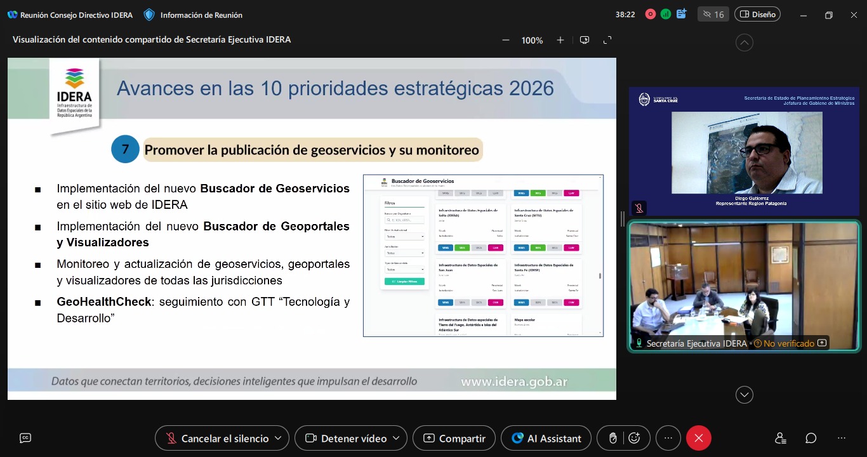Enter full screen for shared content

(607, 40)
